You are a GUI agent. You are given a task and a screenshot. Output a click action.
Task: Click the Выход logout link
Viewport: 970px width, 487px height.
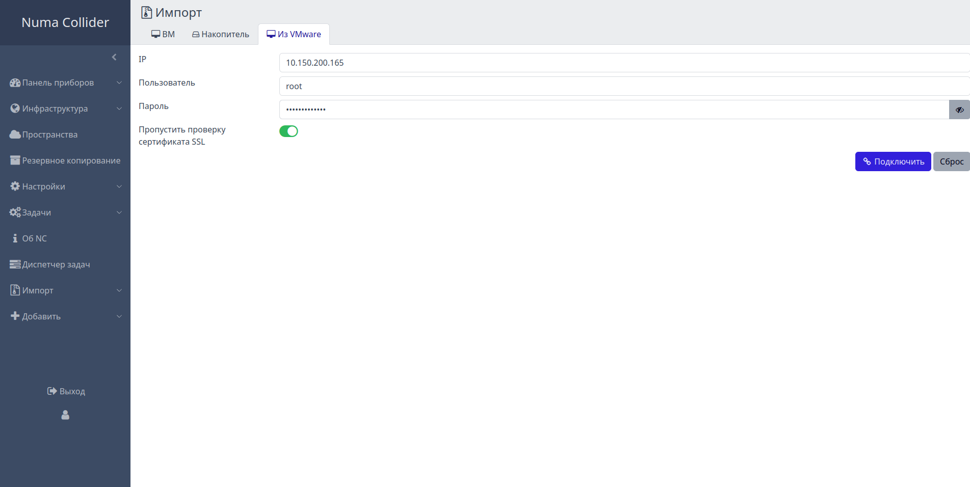pyautogui.click(x=66, y=391)
